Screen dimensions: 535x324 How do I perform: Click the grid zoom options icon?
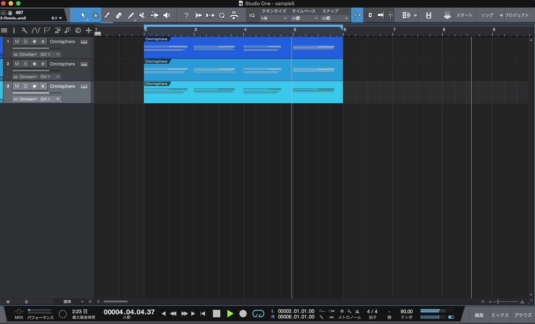(x=406, y=15)
